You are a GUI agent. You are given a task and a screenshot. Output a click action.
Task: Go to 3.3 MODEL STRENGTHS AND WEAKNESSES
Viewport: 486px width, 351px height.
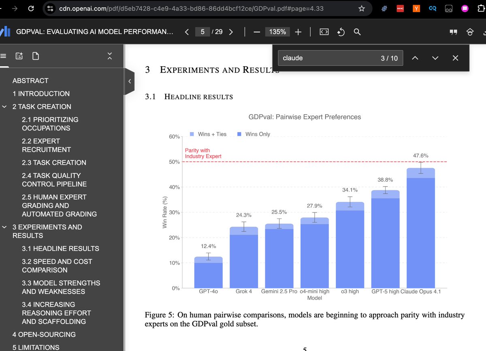[61, 287]
